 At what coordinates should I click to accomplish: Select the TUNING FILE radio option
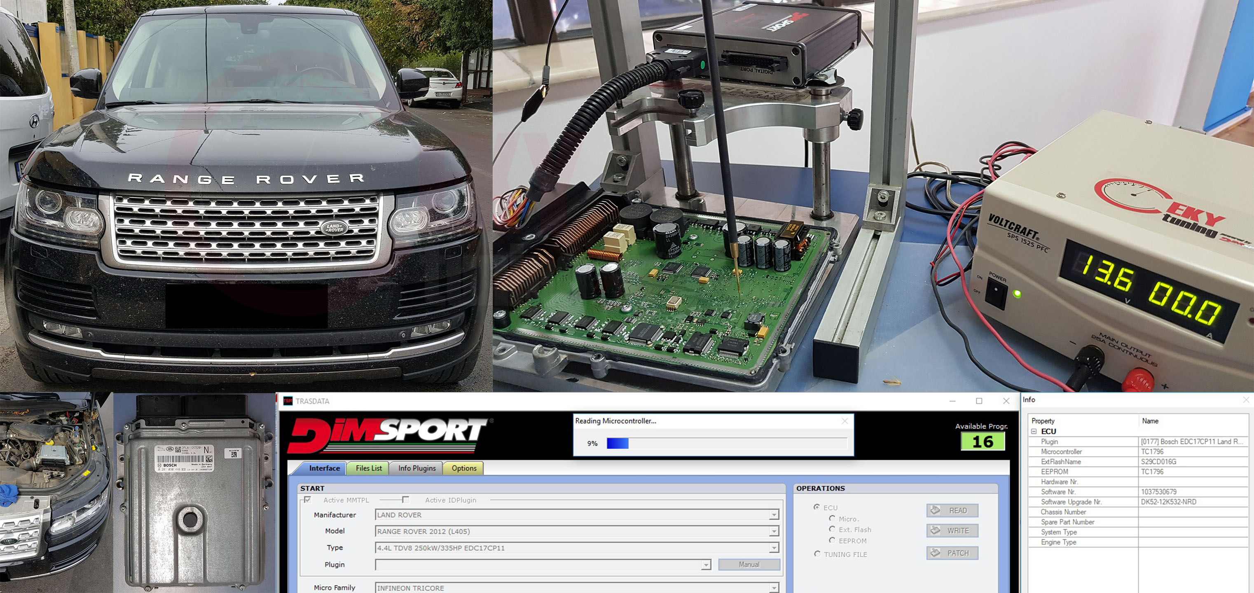(x=817, y=553)
